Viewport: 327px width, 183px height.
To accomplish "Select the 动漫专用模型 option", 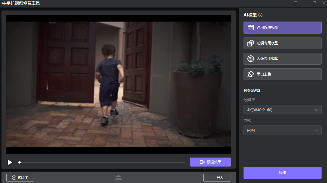I will point(282,43).
